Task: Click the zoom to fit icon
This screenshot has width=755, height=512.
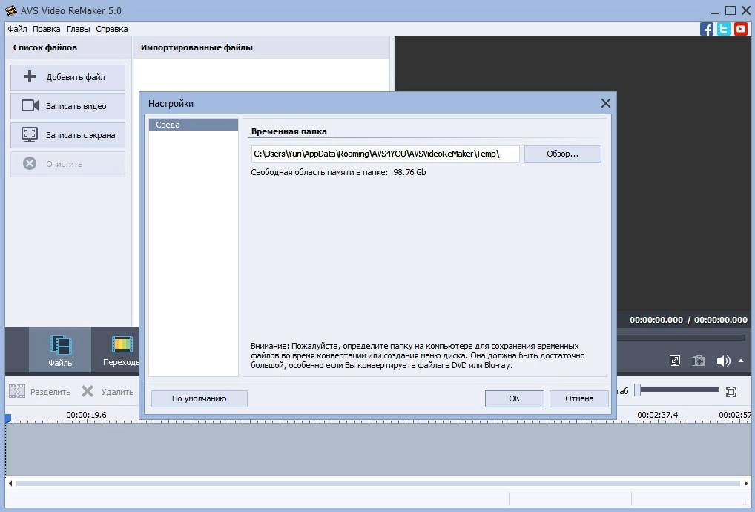Action: (x=731, y=392)
